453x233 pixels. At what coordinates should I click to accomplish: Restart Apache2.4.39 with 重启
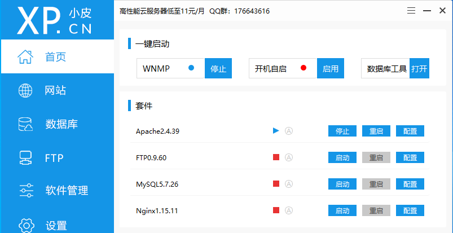[x=376, y=131]
